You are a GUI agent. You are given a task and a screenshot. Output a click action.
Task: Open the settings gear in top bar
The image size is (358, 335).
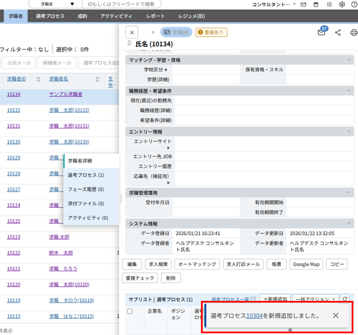tap(342, 4)
